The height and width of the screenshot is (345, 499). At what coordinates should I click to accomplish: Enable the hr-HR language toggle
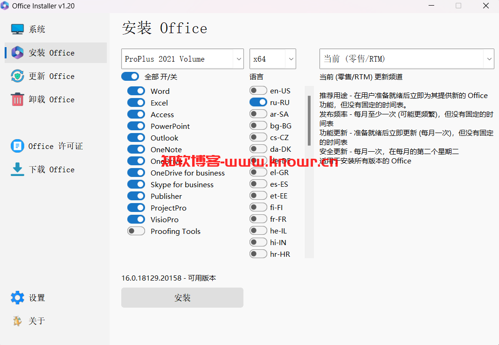tap(258, 254)
